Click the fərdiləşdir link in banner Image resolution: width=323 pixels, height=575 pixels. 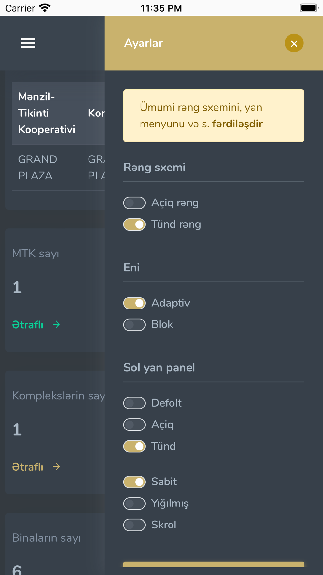[237, 124]
